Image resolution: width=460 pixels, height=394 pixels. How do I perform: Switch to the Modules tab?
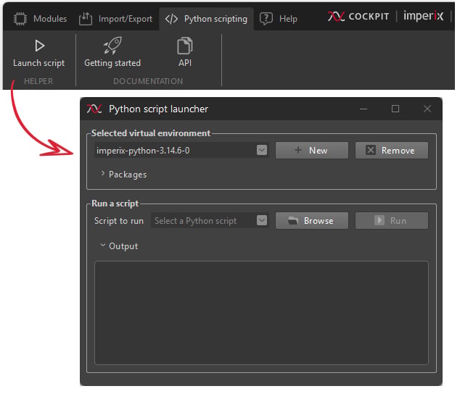tap(41, 19)
